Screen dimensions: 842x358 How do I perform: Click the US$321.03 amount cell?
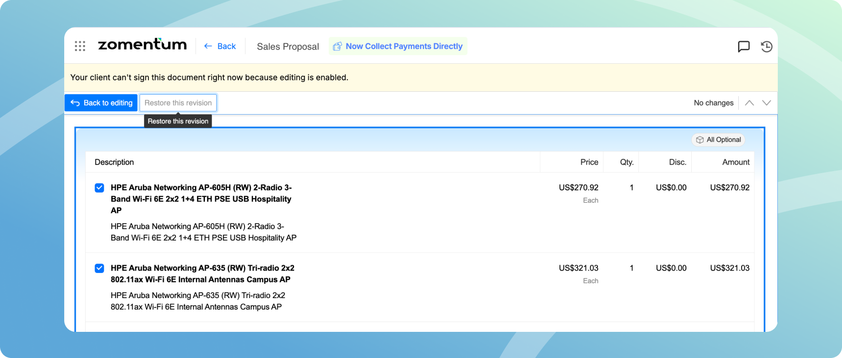point(730,268)
